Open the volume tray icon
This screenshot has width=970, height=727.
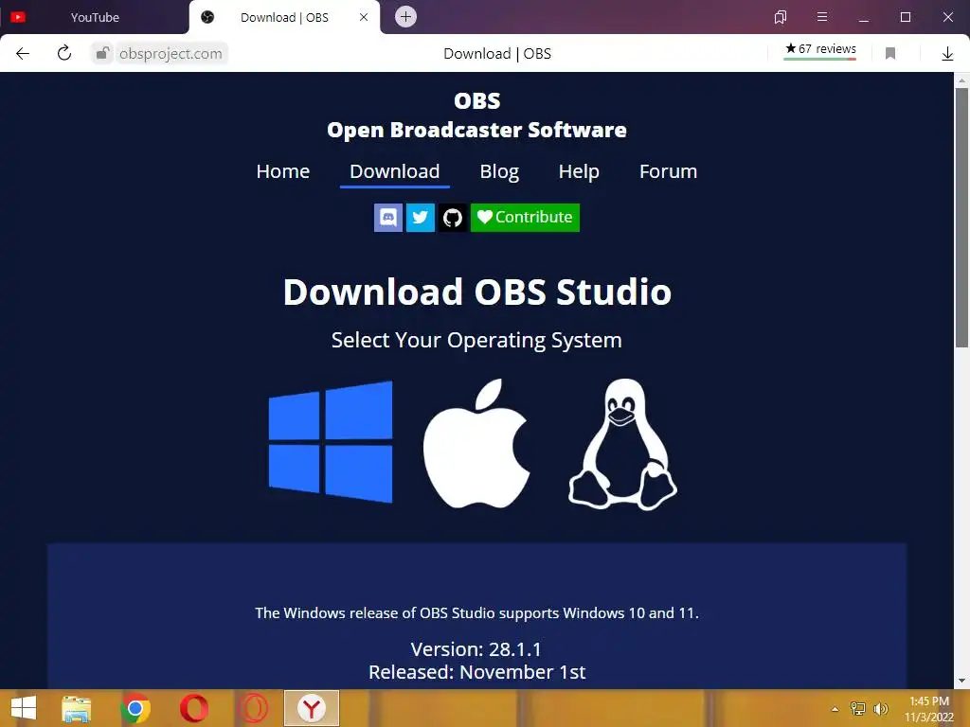tap(881, 709)
